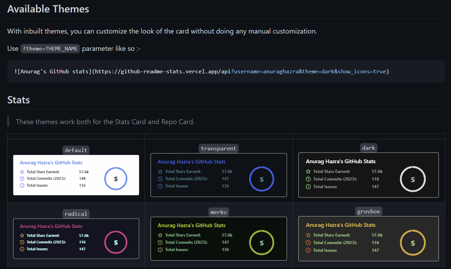Click the issues icon in gruvbox card
Image resolution: width=451 pixels, height=269 pixels.
point(308,250)
